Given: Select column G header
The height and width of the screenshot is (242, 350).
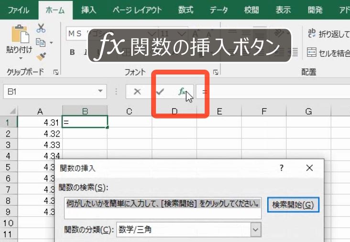Looking at the screenshot, I should coord(308,111).
